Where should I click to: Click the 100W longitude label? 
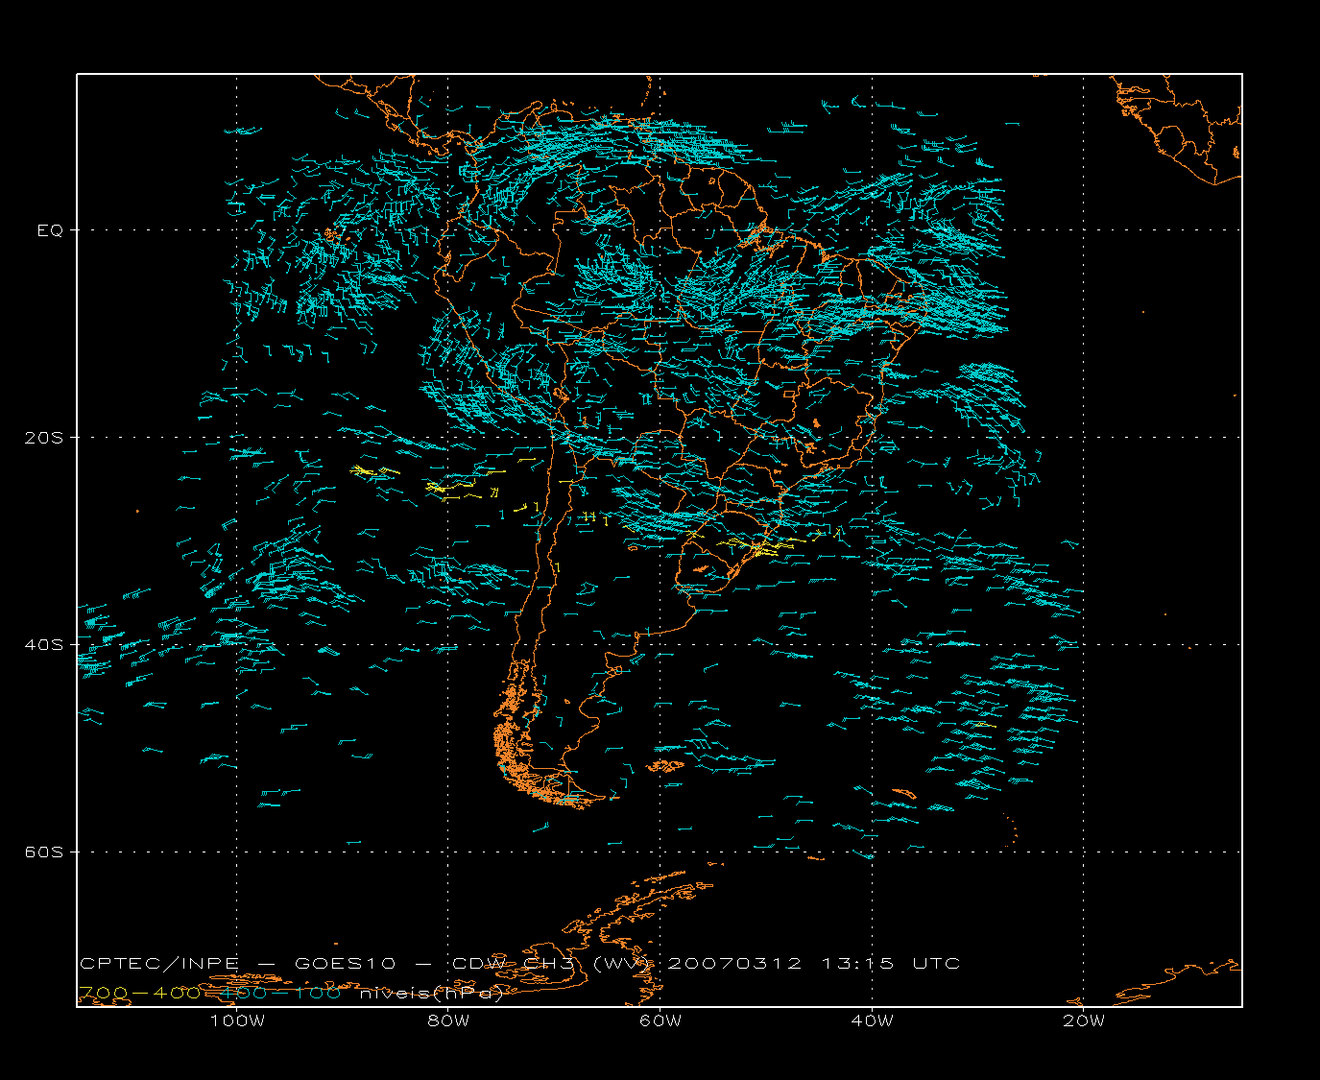pyautogui.click(x=237, y=1021)
